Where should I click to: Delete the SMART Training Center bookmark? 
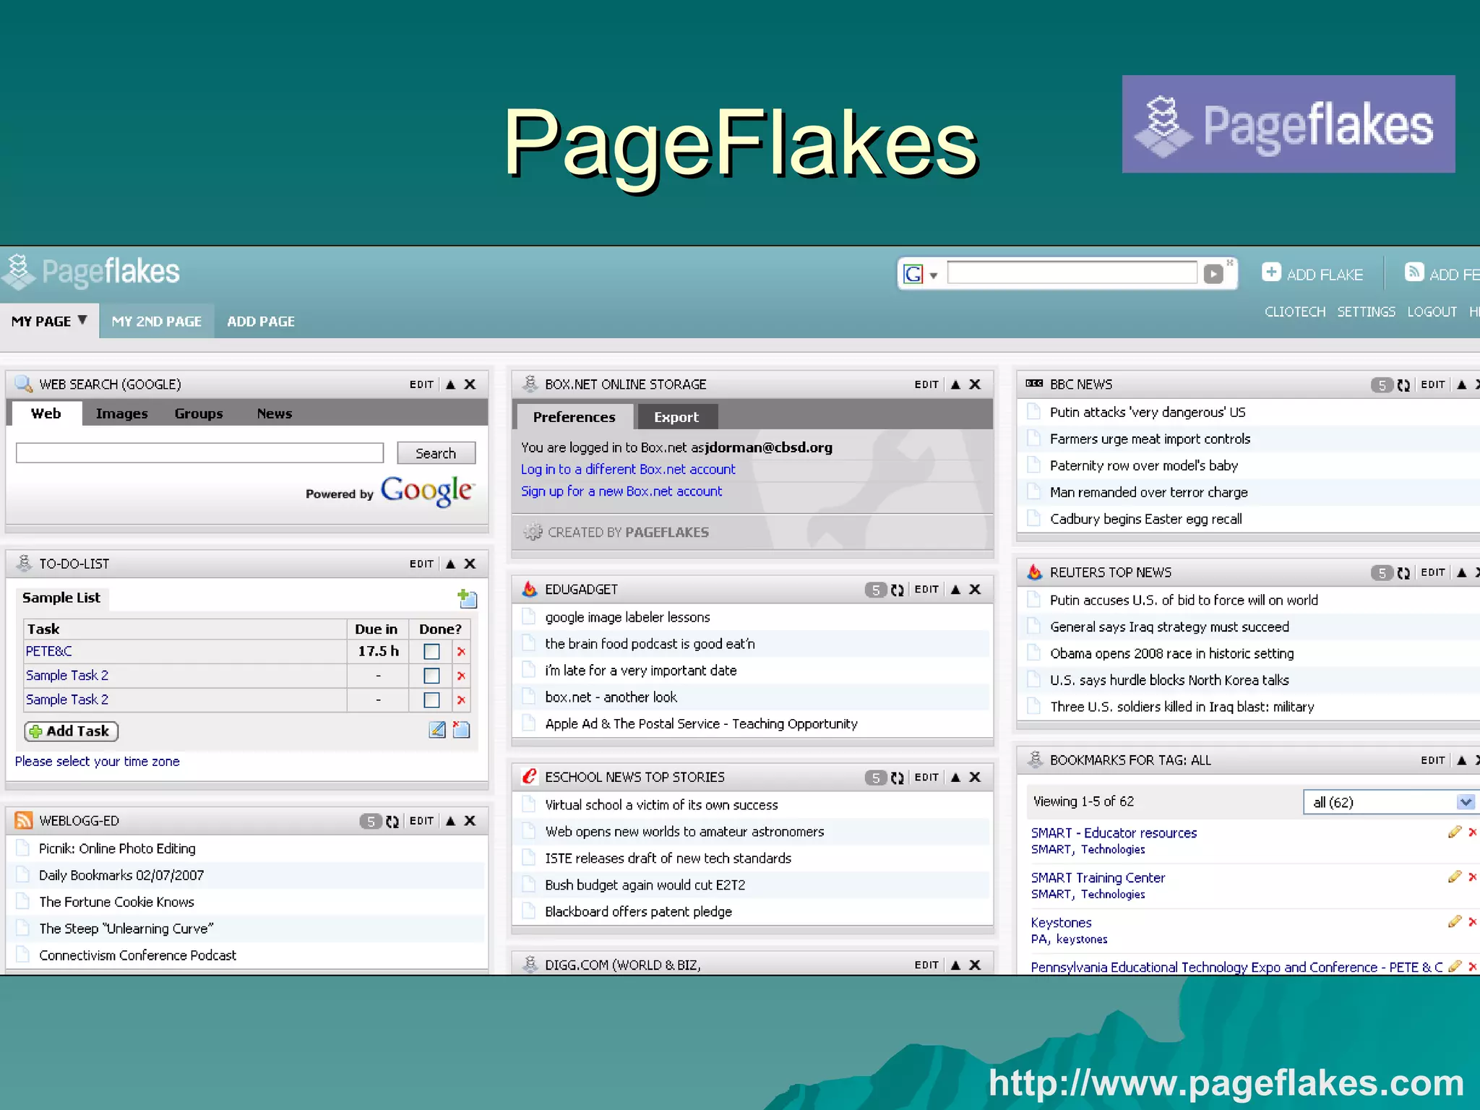click(1473, 877)
